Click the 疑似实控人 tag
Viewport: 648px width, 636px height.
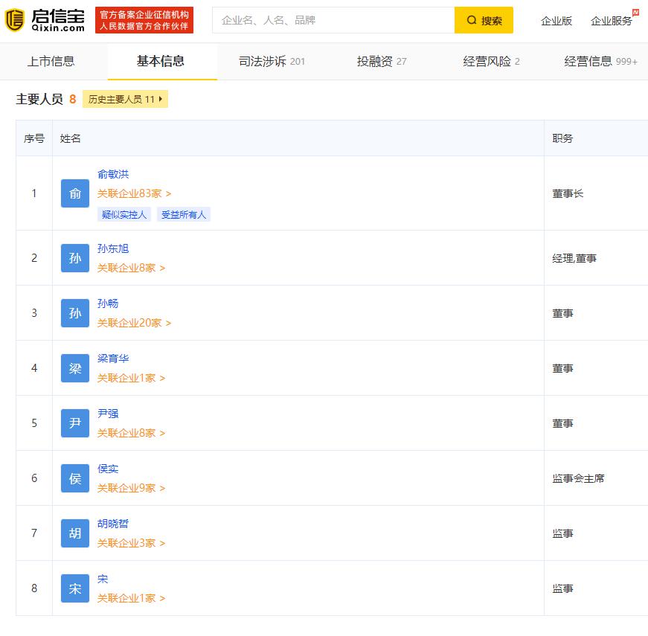(124, 214)
